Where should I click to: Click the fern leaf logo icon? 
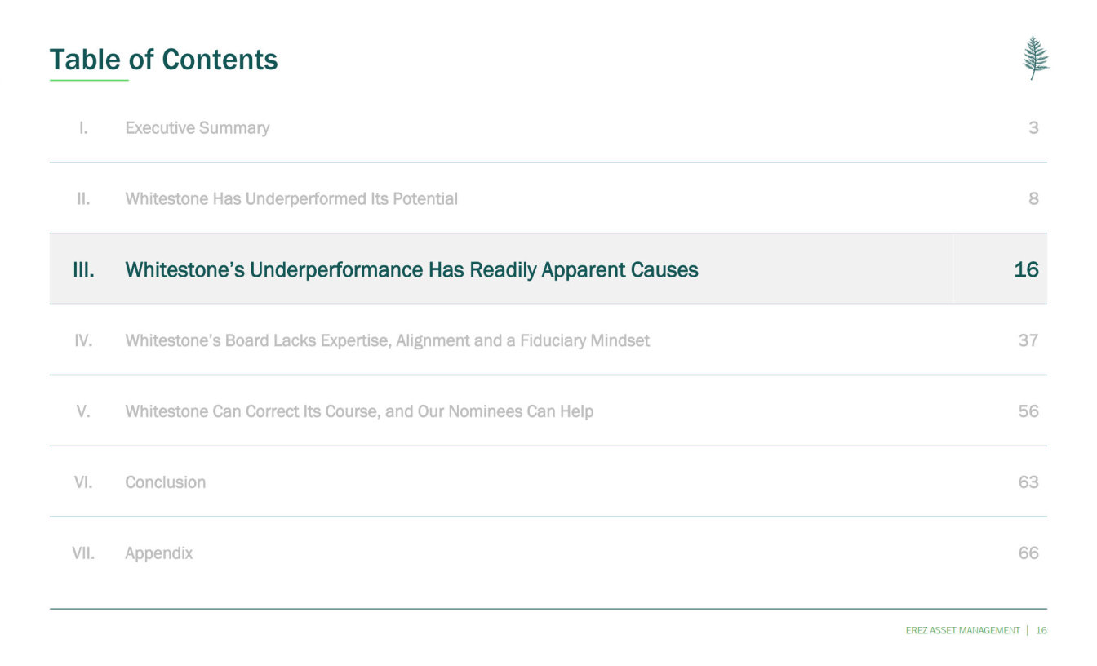click(x=1036, y=58)
